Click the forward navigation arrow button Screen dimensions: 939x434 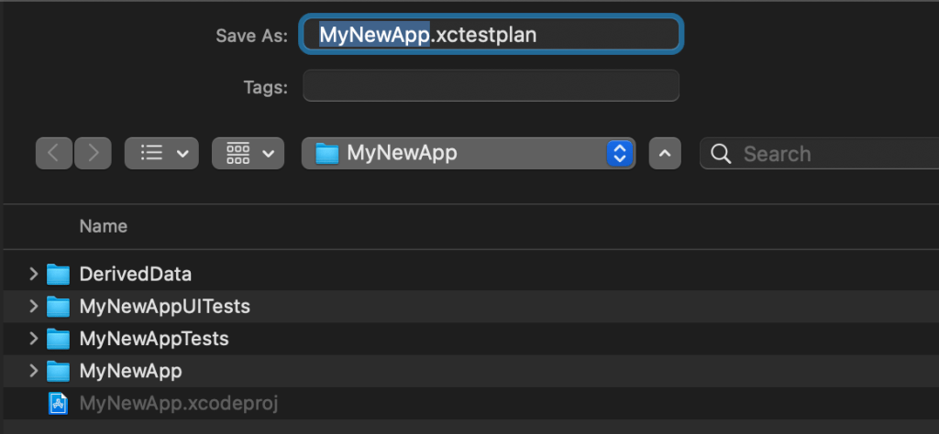pyautogui.click(x=93, y=153)
